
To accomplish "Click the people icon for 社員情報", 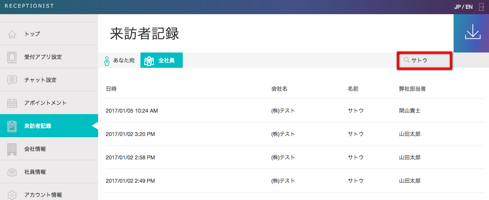I will click(12, 172).
